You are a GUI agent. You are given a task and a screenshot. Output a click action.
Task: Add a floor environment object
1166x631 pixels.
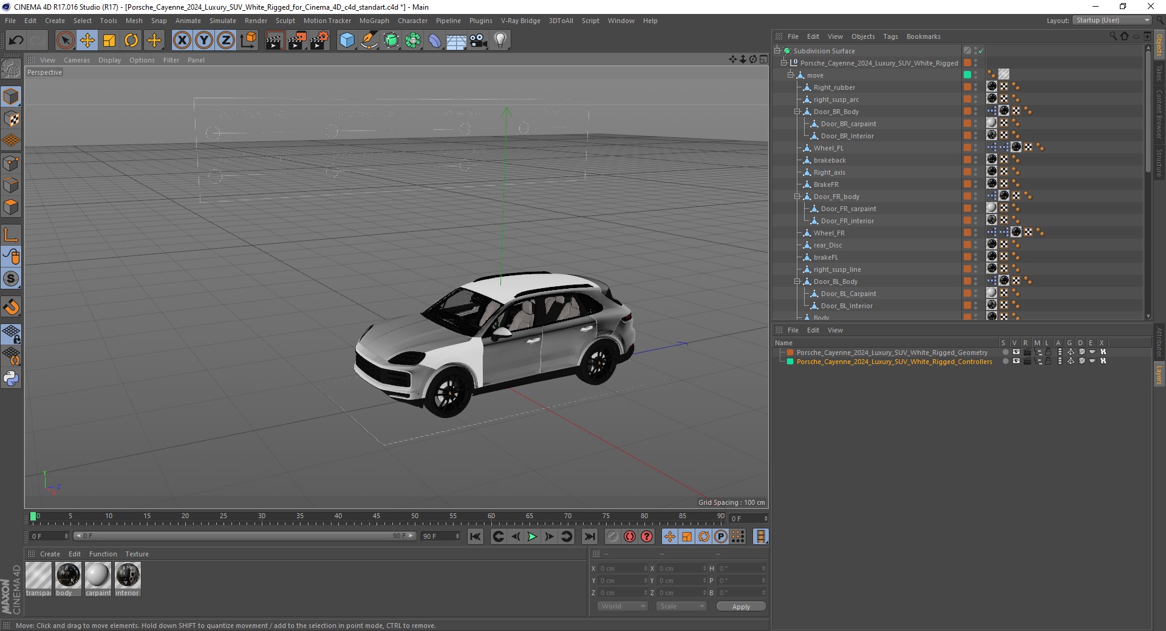pyautogui.click(x=456, y=41)
